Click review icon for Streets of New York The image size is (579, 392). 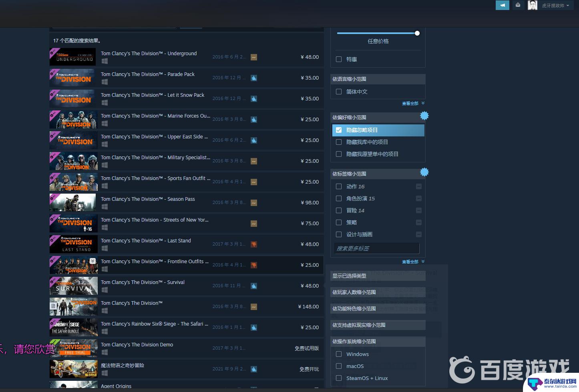click(x=254, y=224)
